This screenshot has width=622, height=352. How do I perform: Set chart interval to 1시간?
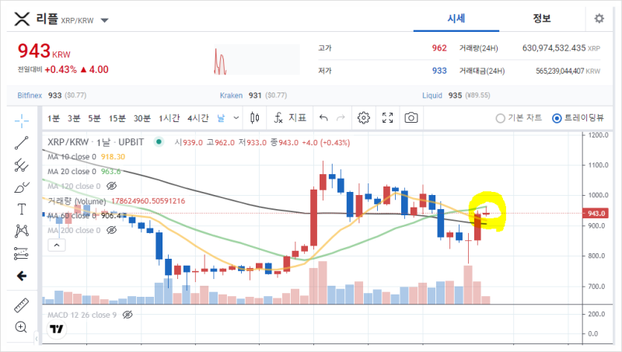point(169,118)
